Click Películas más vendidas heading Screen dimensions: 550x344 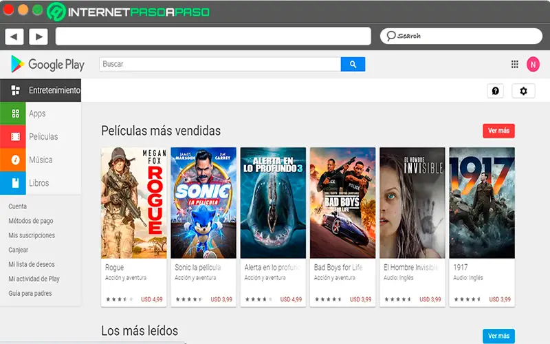coord(161,131)
